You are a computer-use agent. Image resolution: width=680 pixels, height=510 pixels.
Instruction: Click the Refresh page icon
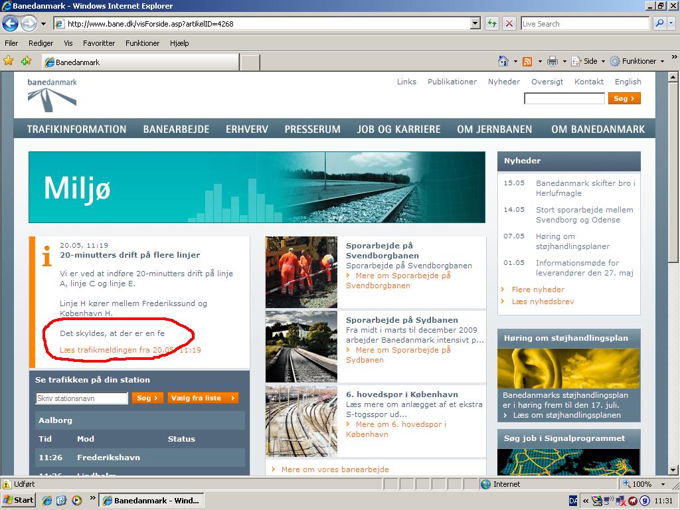pos(492,23)
